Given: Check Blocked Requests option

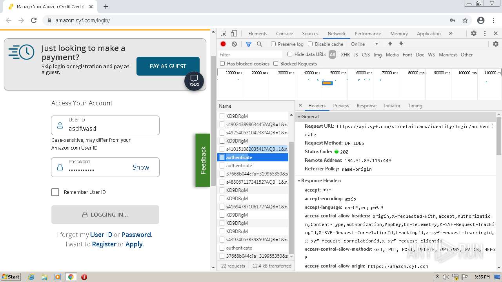Looking at the screenshot, I should (276, 63).
